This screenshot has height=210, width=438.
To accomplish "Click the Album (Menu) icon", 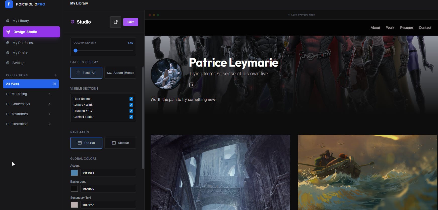I will [109, 73].
